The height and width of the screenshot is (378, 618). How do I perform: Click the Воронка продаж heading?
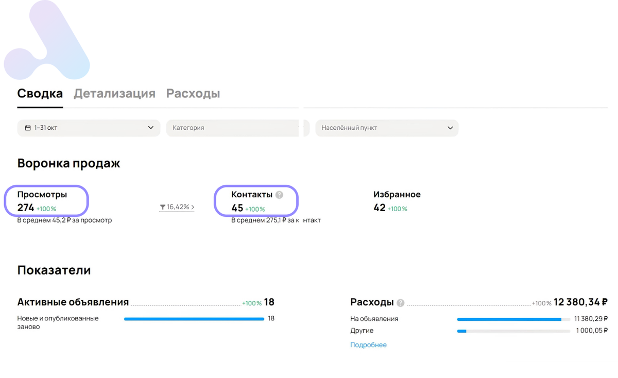pos(68,164)
